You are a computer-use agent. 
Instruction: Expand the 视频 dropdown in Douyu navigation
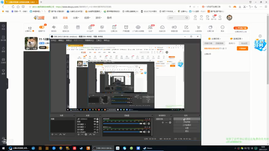[x=87, y=18]
